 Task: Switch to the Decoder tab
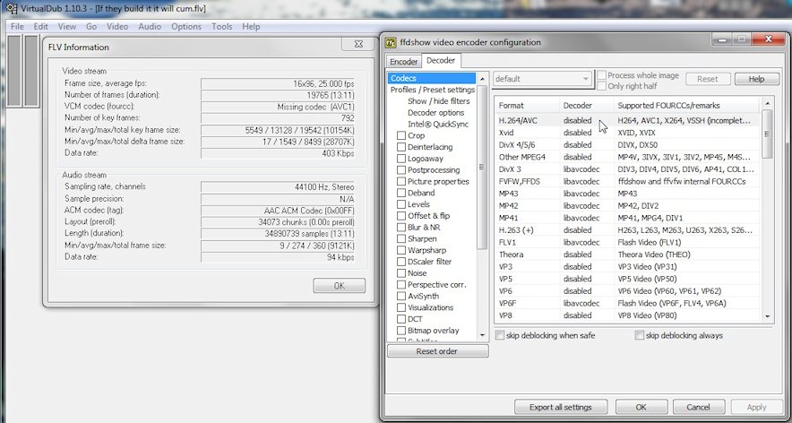click(441, 61)
